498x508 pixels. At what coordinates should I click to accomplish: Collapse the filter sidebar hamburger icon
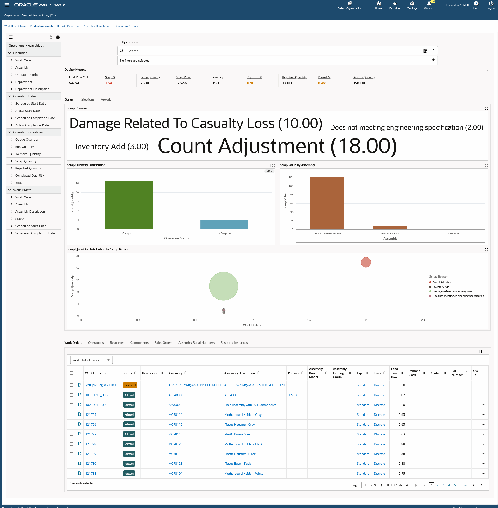(11, 37)
